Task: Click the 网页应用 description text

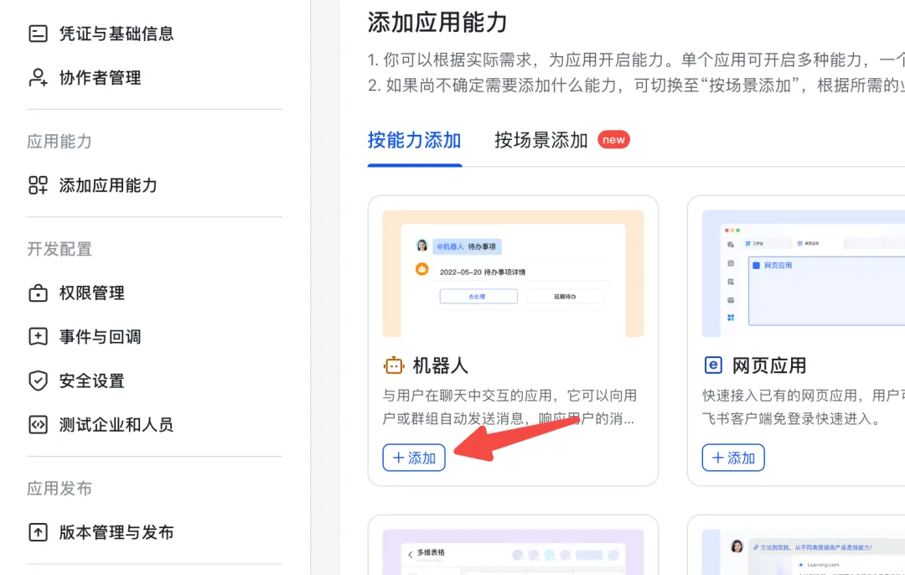Action: pos(804,407)
